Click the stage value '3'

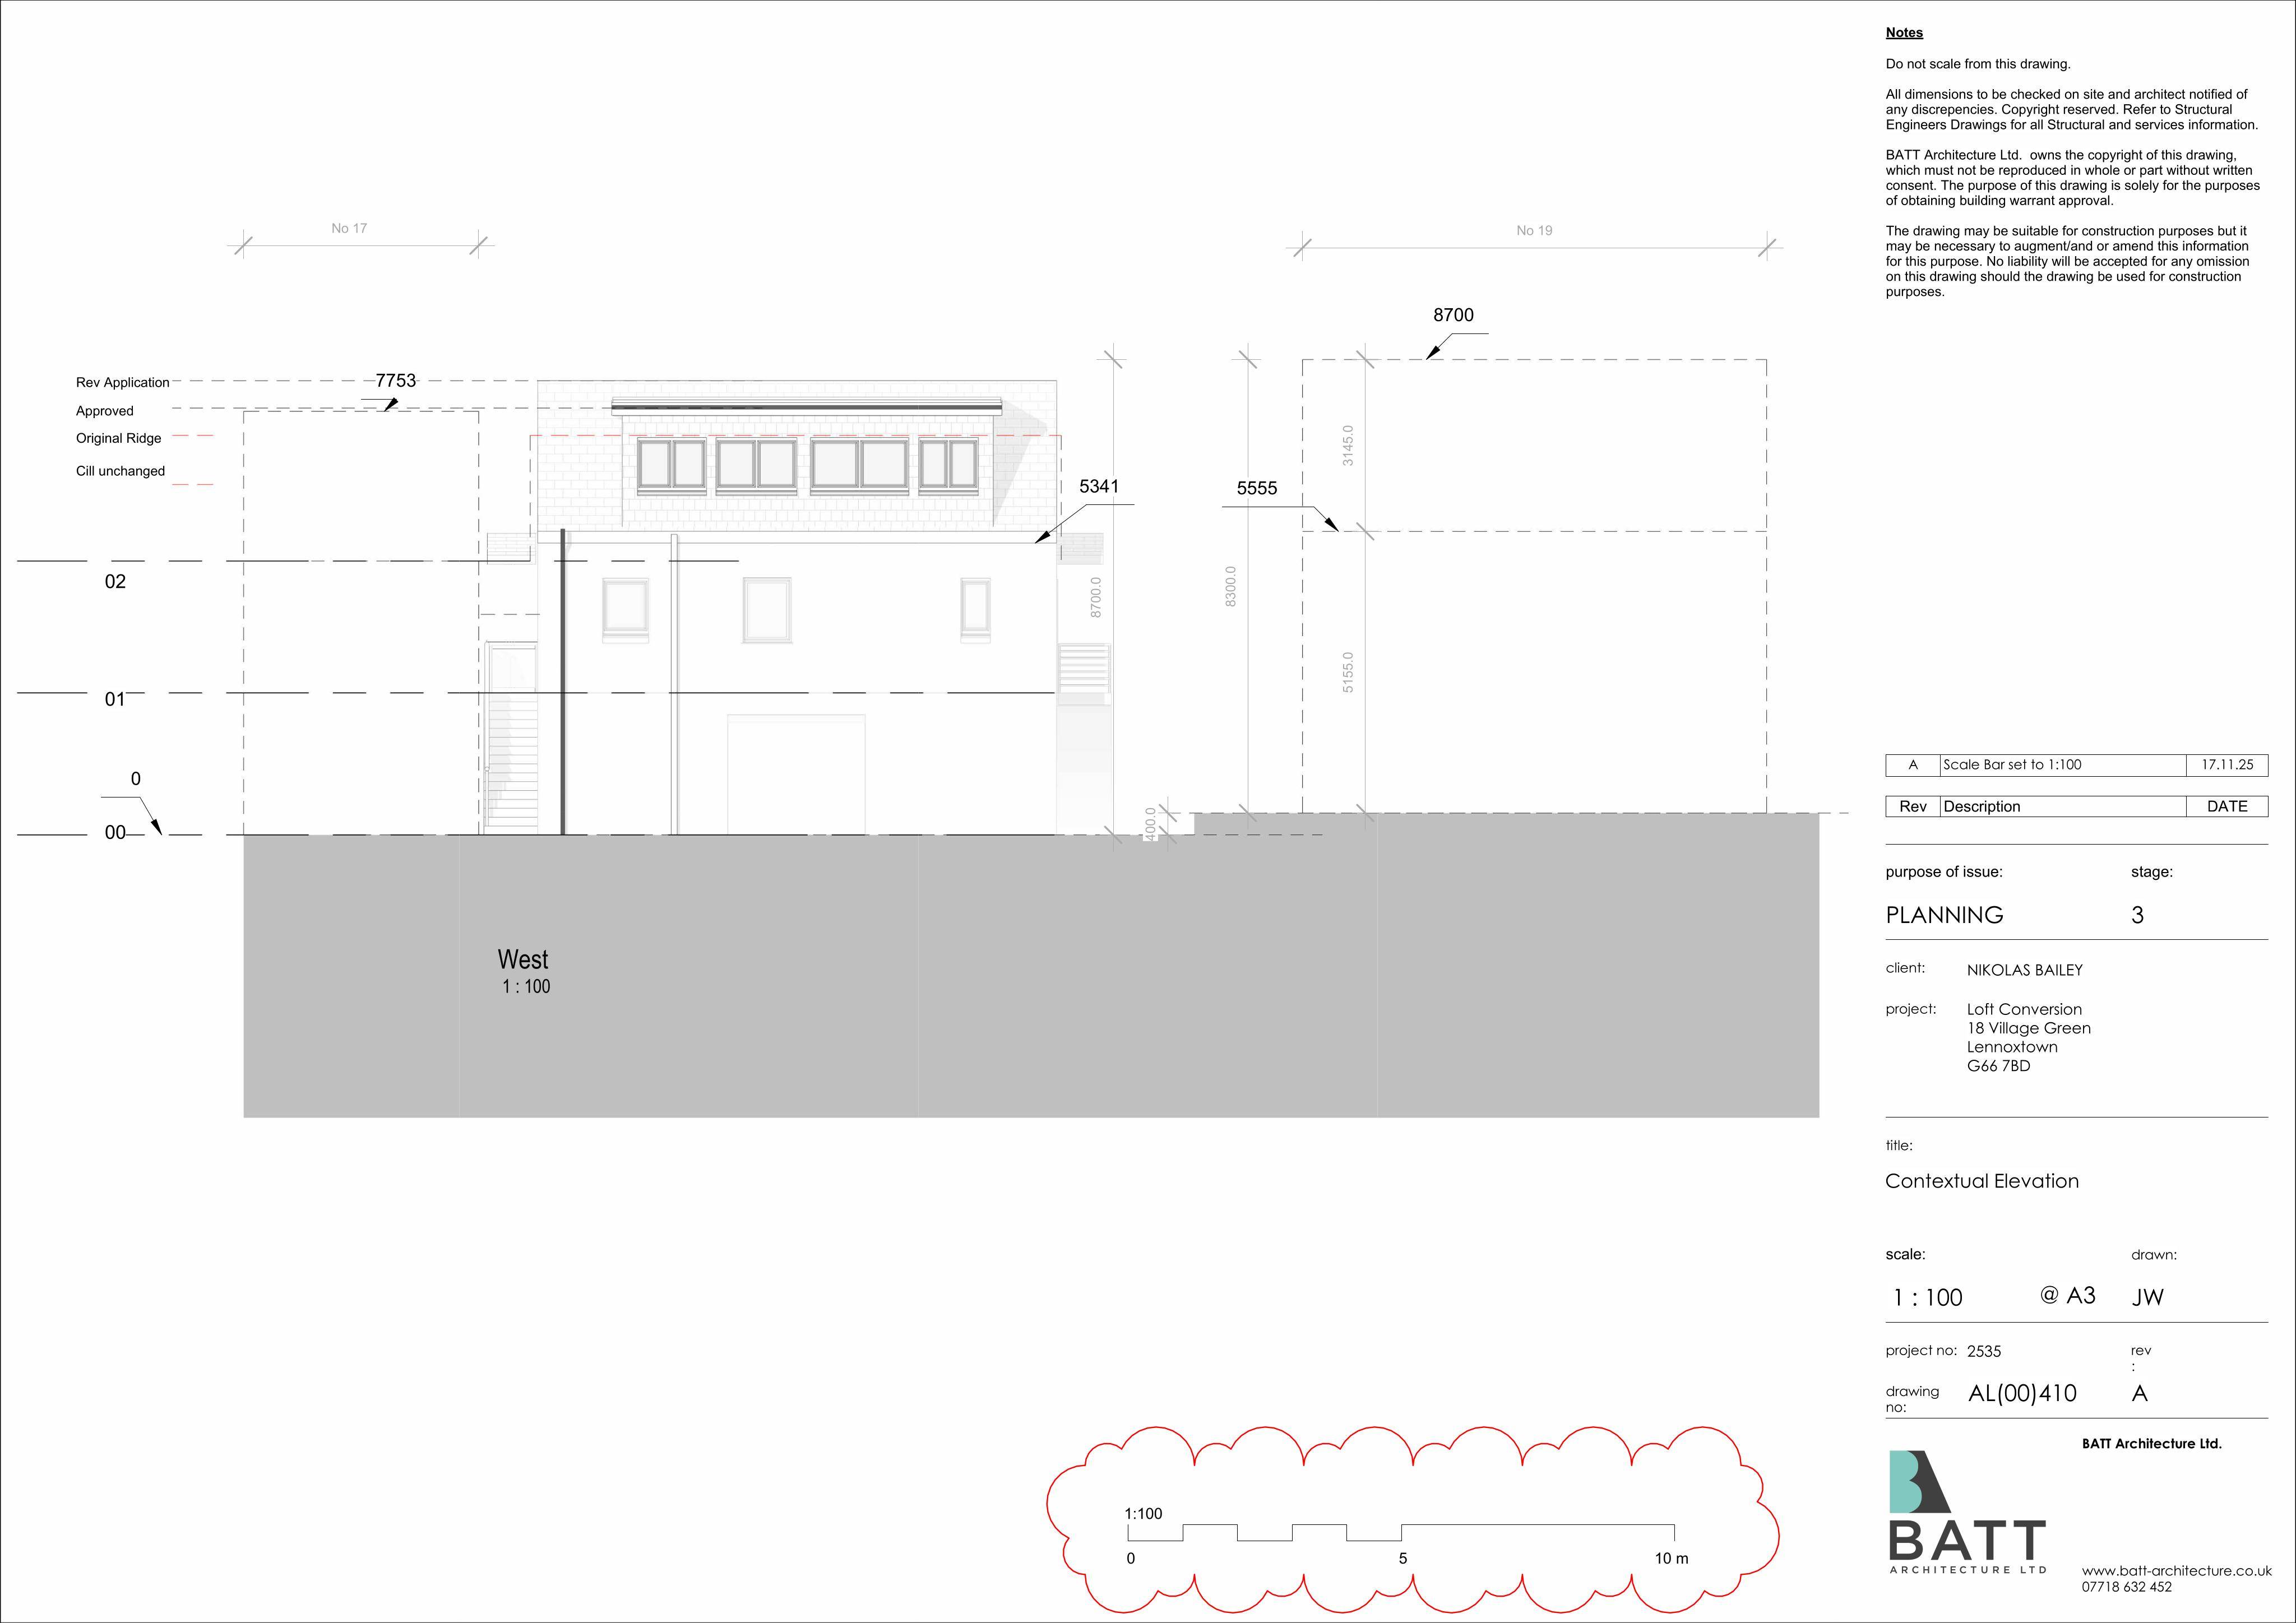(x=2137, y=915)
